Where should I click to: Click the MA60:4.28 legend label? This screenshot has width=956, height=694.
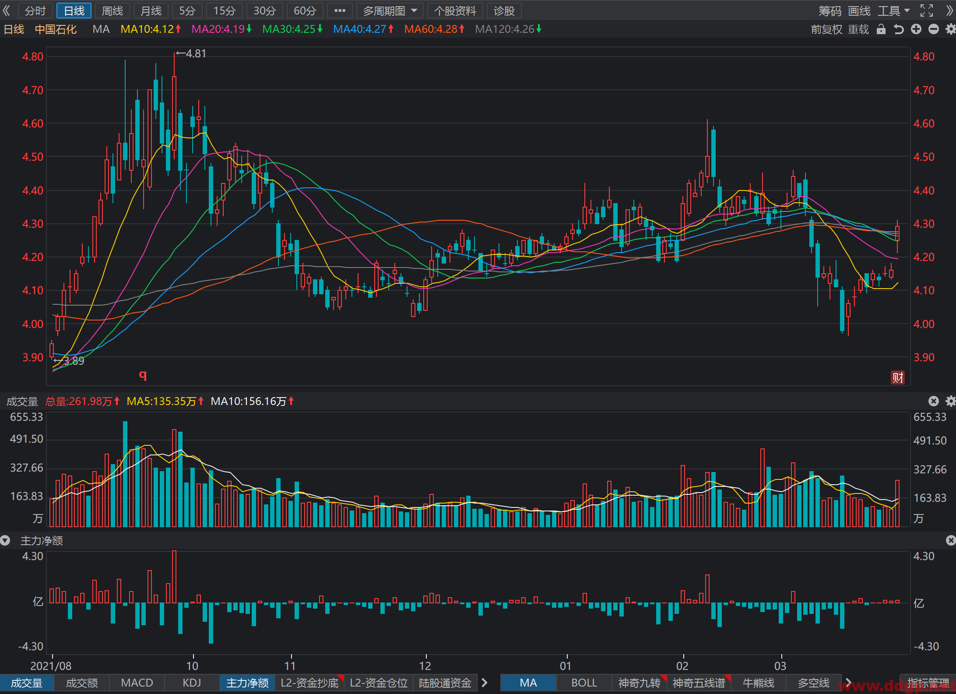(434, 29)
